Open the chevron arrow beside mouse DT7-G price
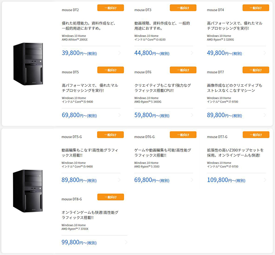 click(x=265, y=180)
